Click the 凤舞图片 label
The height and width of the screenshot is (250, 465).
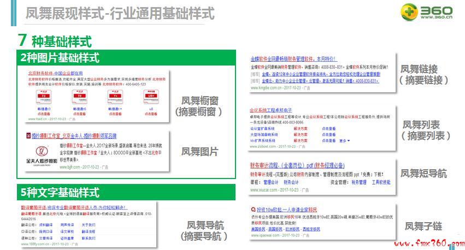[x=199, y=152]
